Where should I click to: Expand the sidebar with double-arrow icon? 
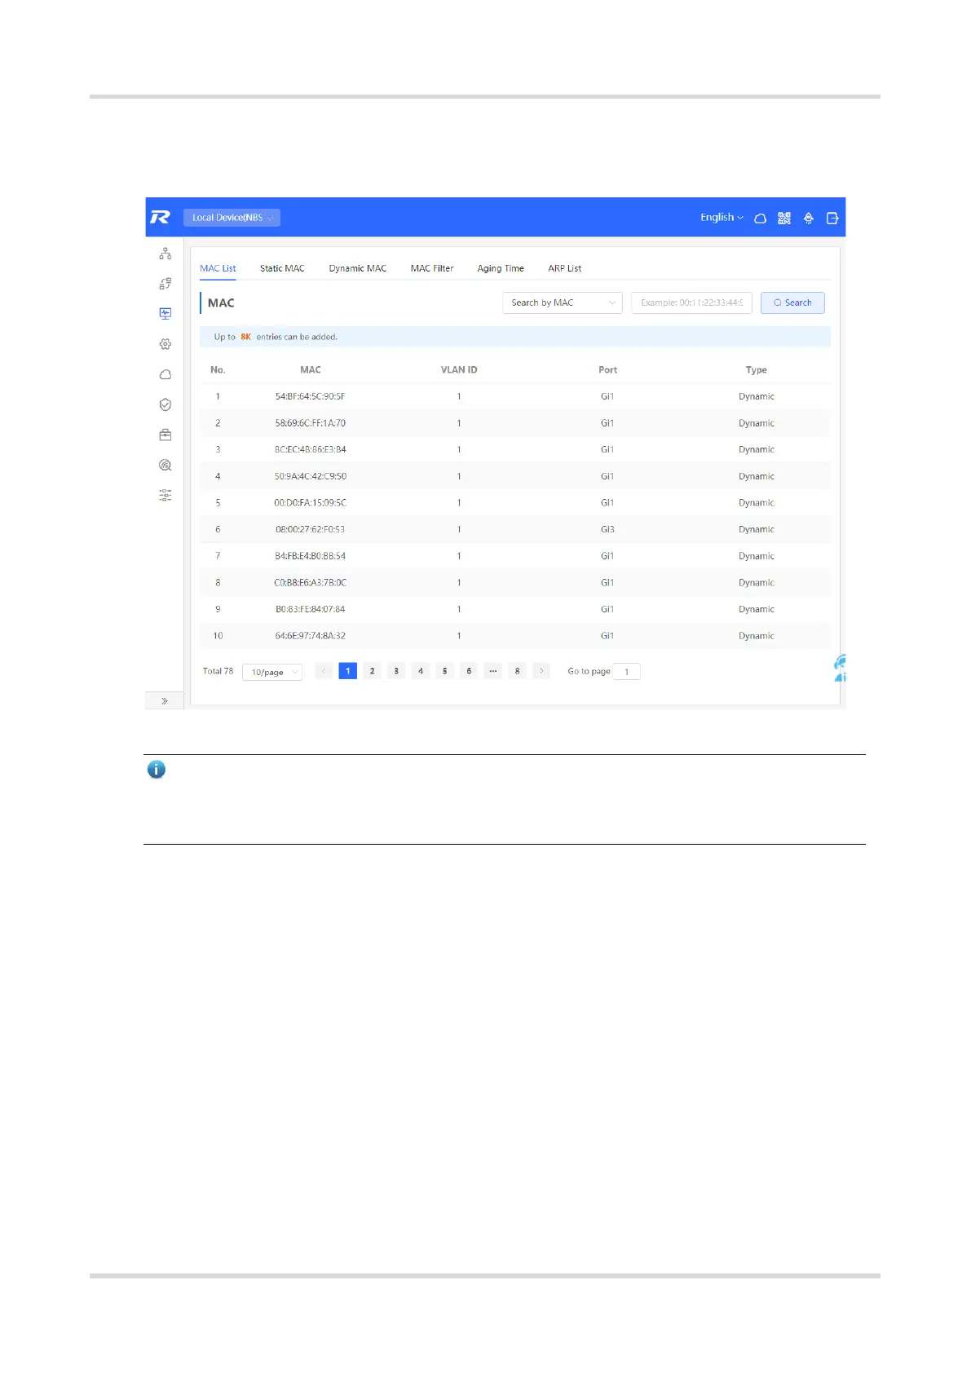click(165, 700)
